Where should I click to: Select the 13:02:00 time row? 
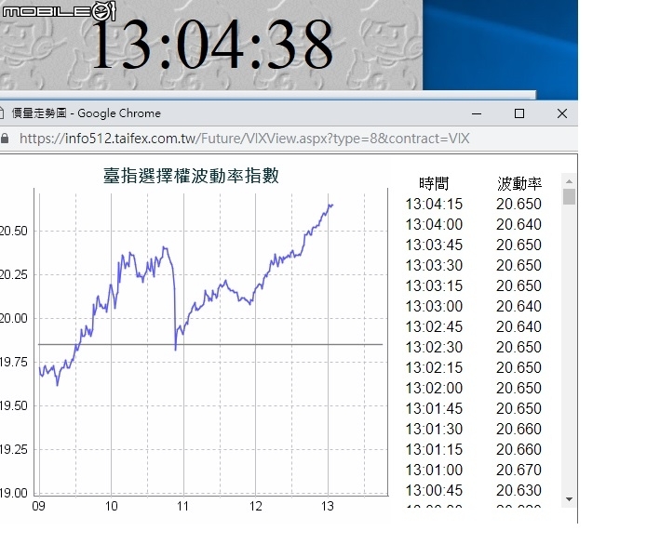point(474,389)
